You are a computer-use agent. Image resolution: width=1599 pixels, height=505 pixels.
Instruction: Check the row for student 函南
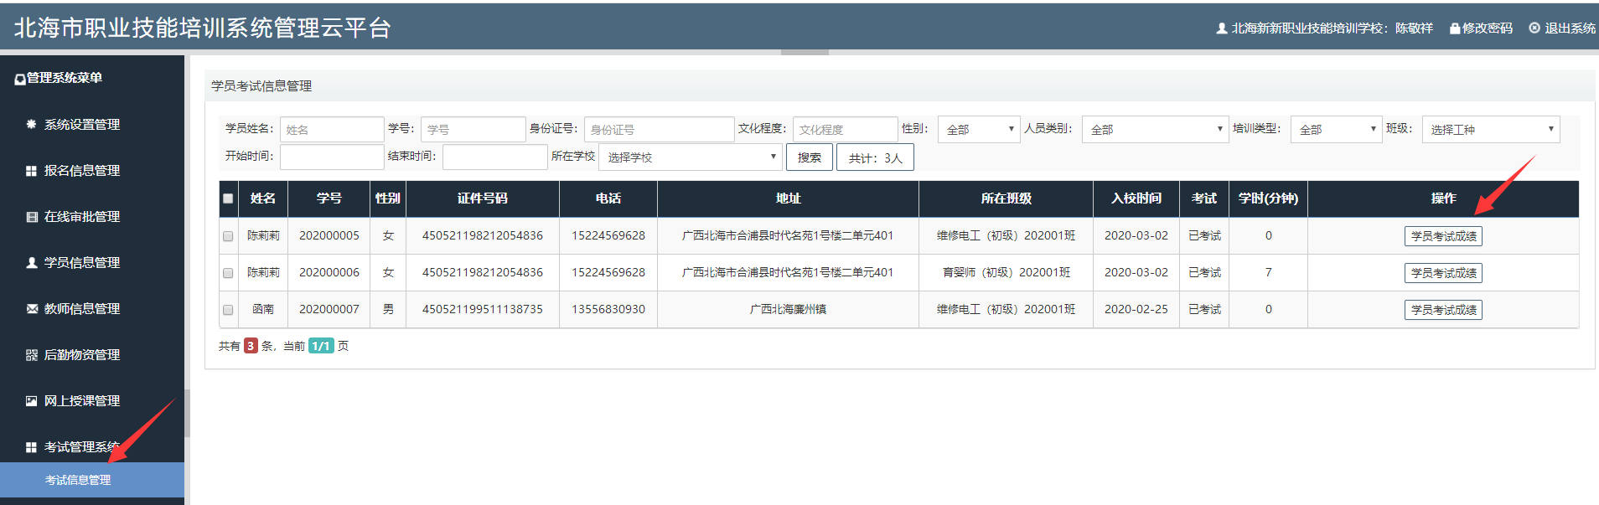point(228,310)
